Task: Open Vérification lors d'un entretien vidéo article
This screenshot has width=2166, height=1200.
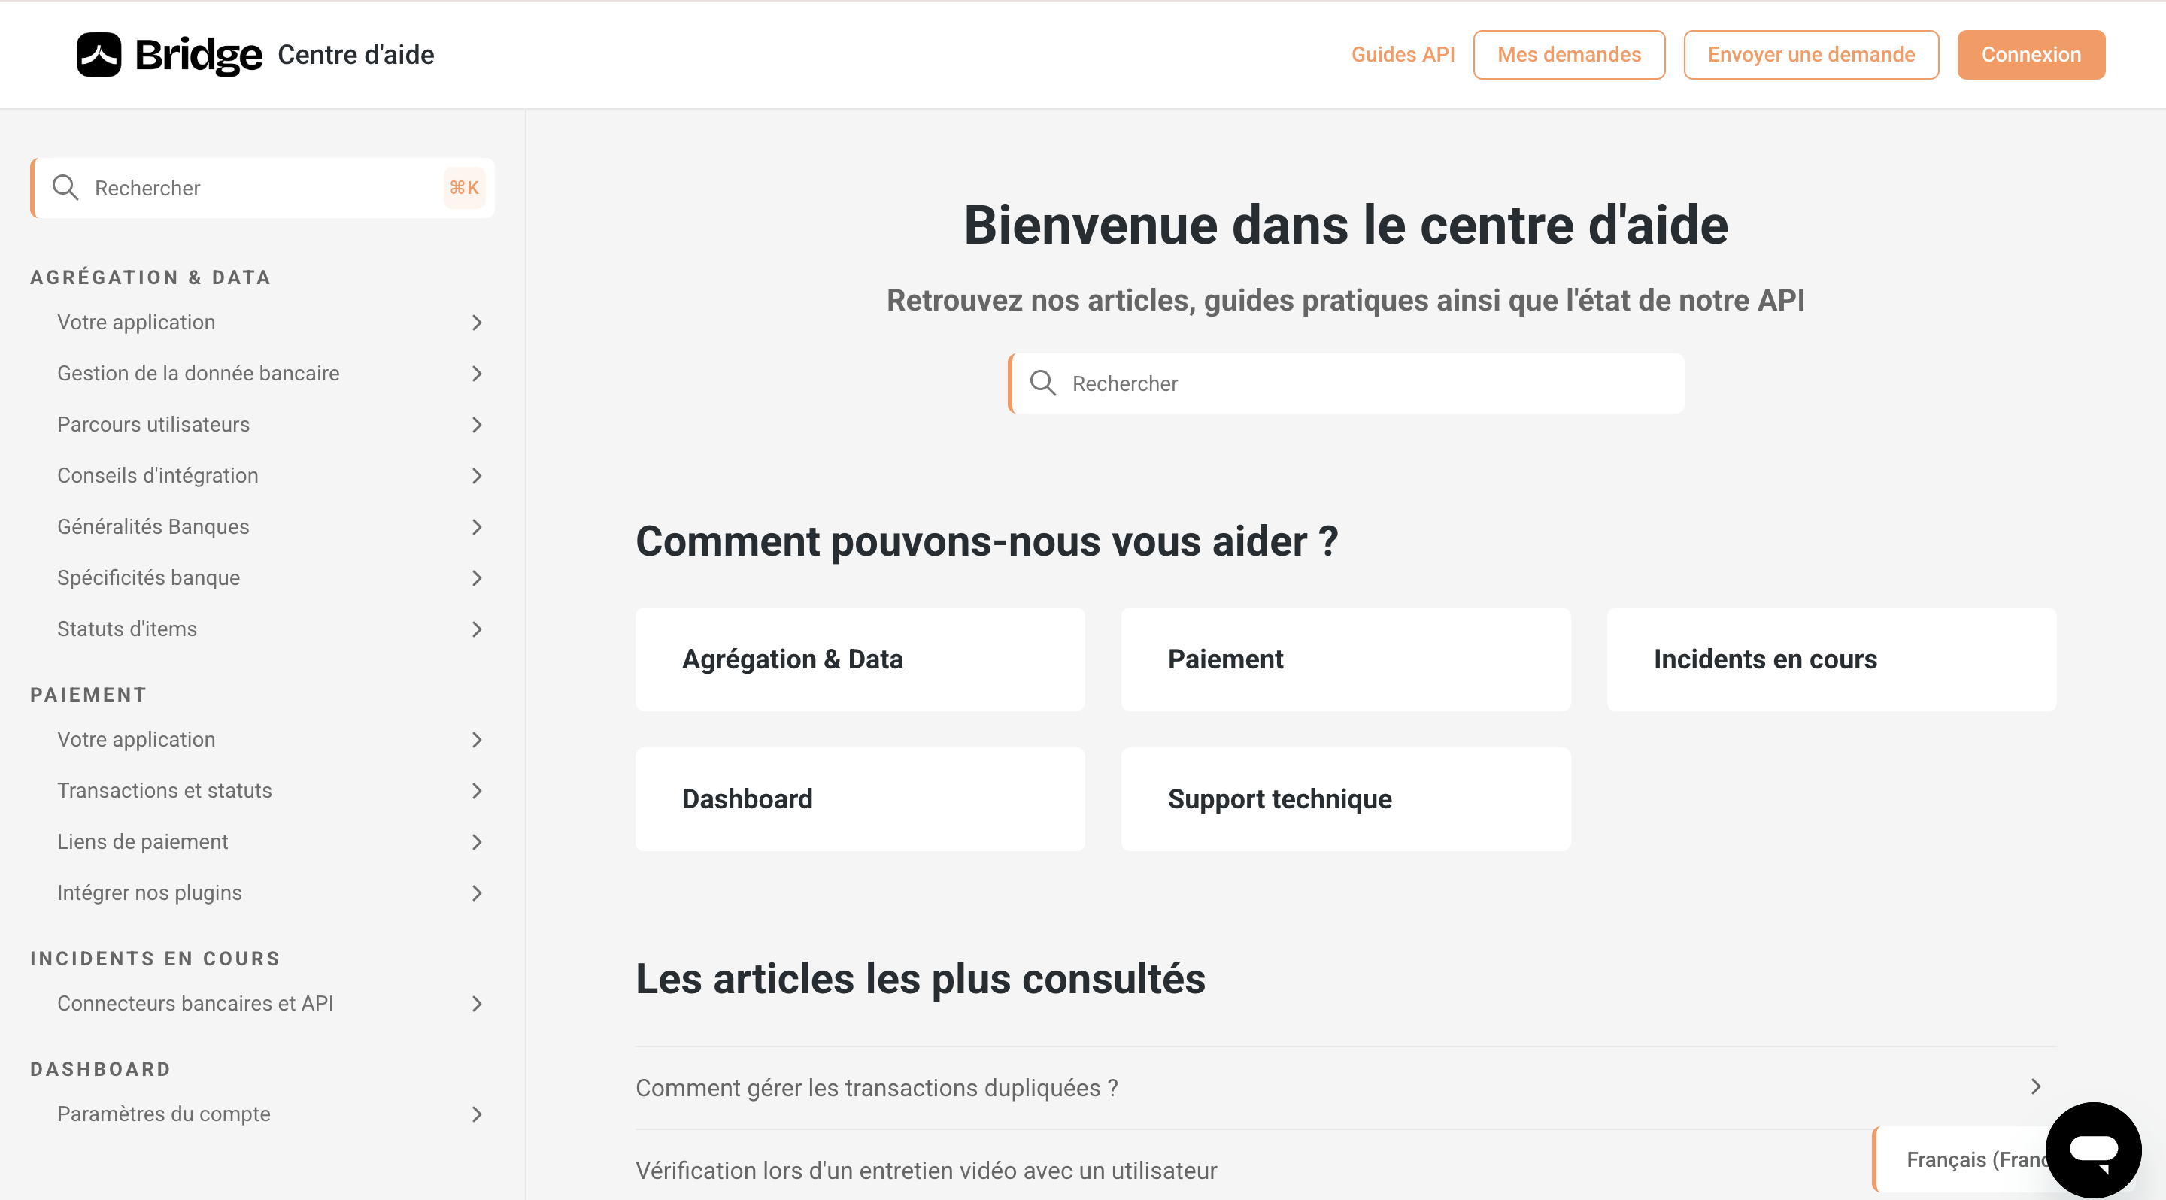Action: tap(926, 1171)
